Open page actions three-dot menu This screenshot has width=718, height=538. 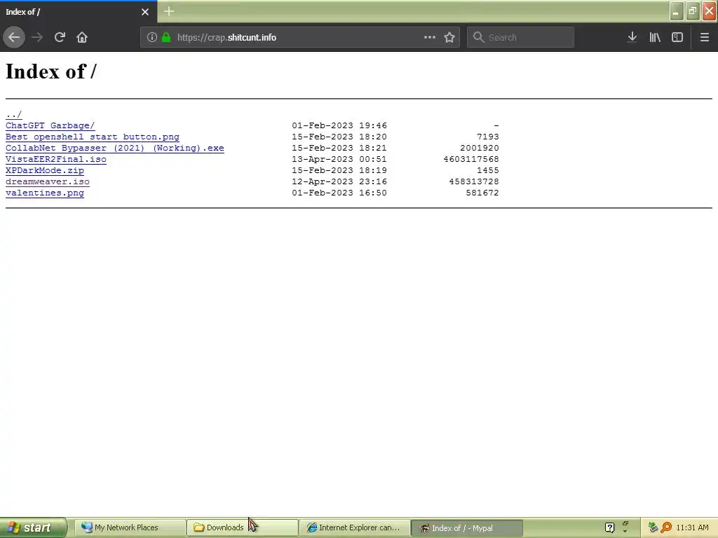pyautogui.click(x=430, y=38)
